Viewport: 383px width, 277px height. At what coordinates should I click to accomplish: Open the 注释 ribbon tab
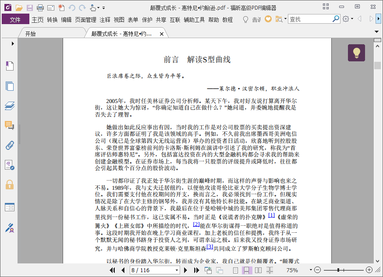pos(105,20)
